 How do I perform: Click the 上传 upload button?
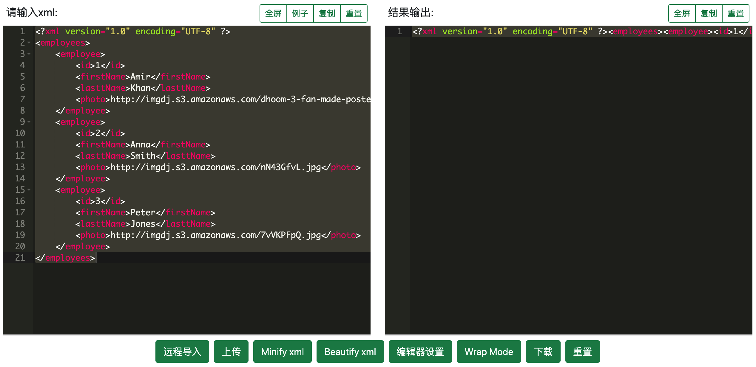[x=231, y=352]
